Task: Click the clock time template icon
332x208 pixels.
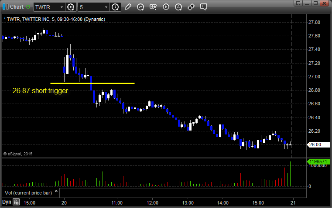Action: click(x=115, y=7)
